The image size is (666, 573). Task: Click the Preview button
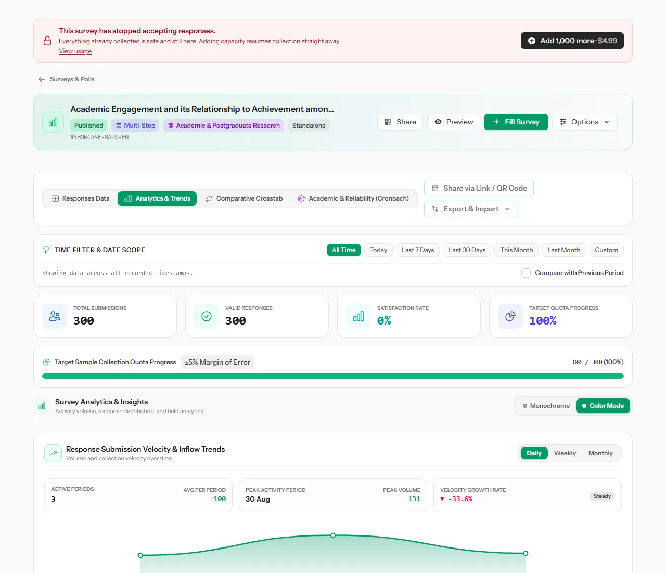454,122
